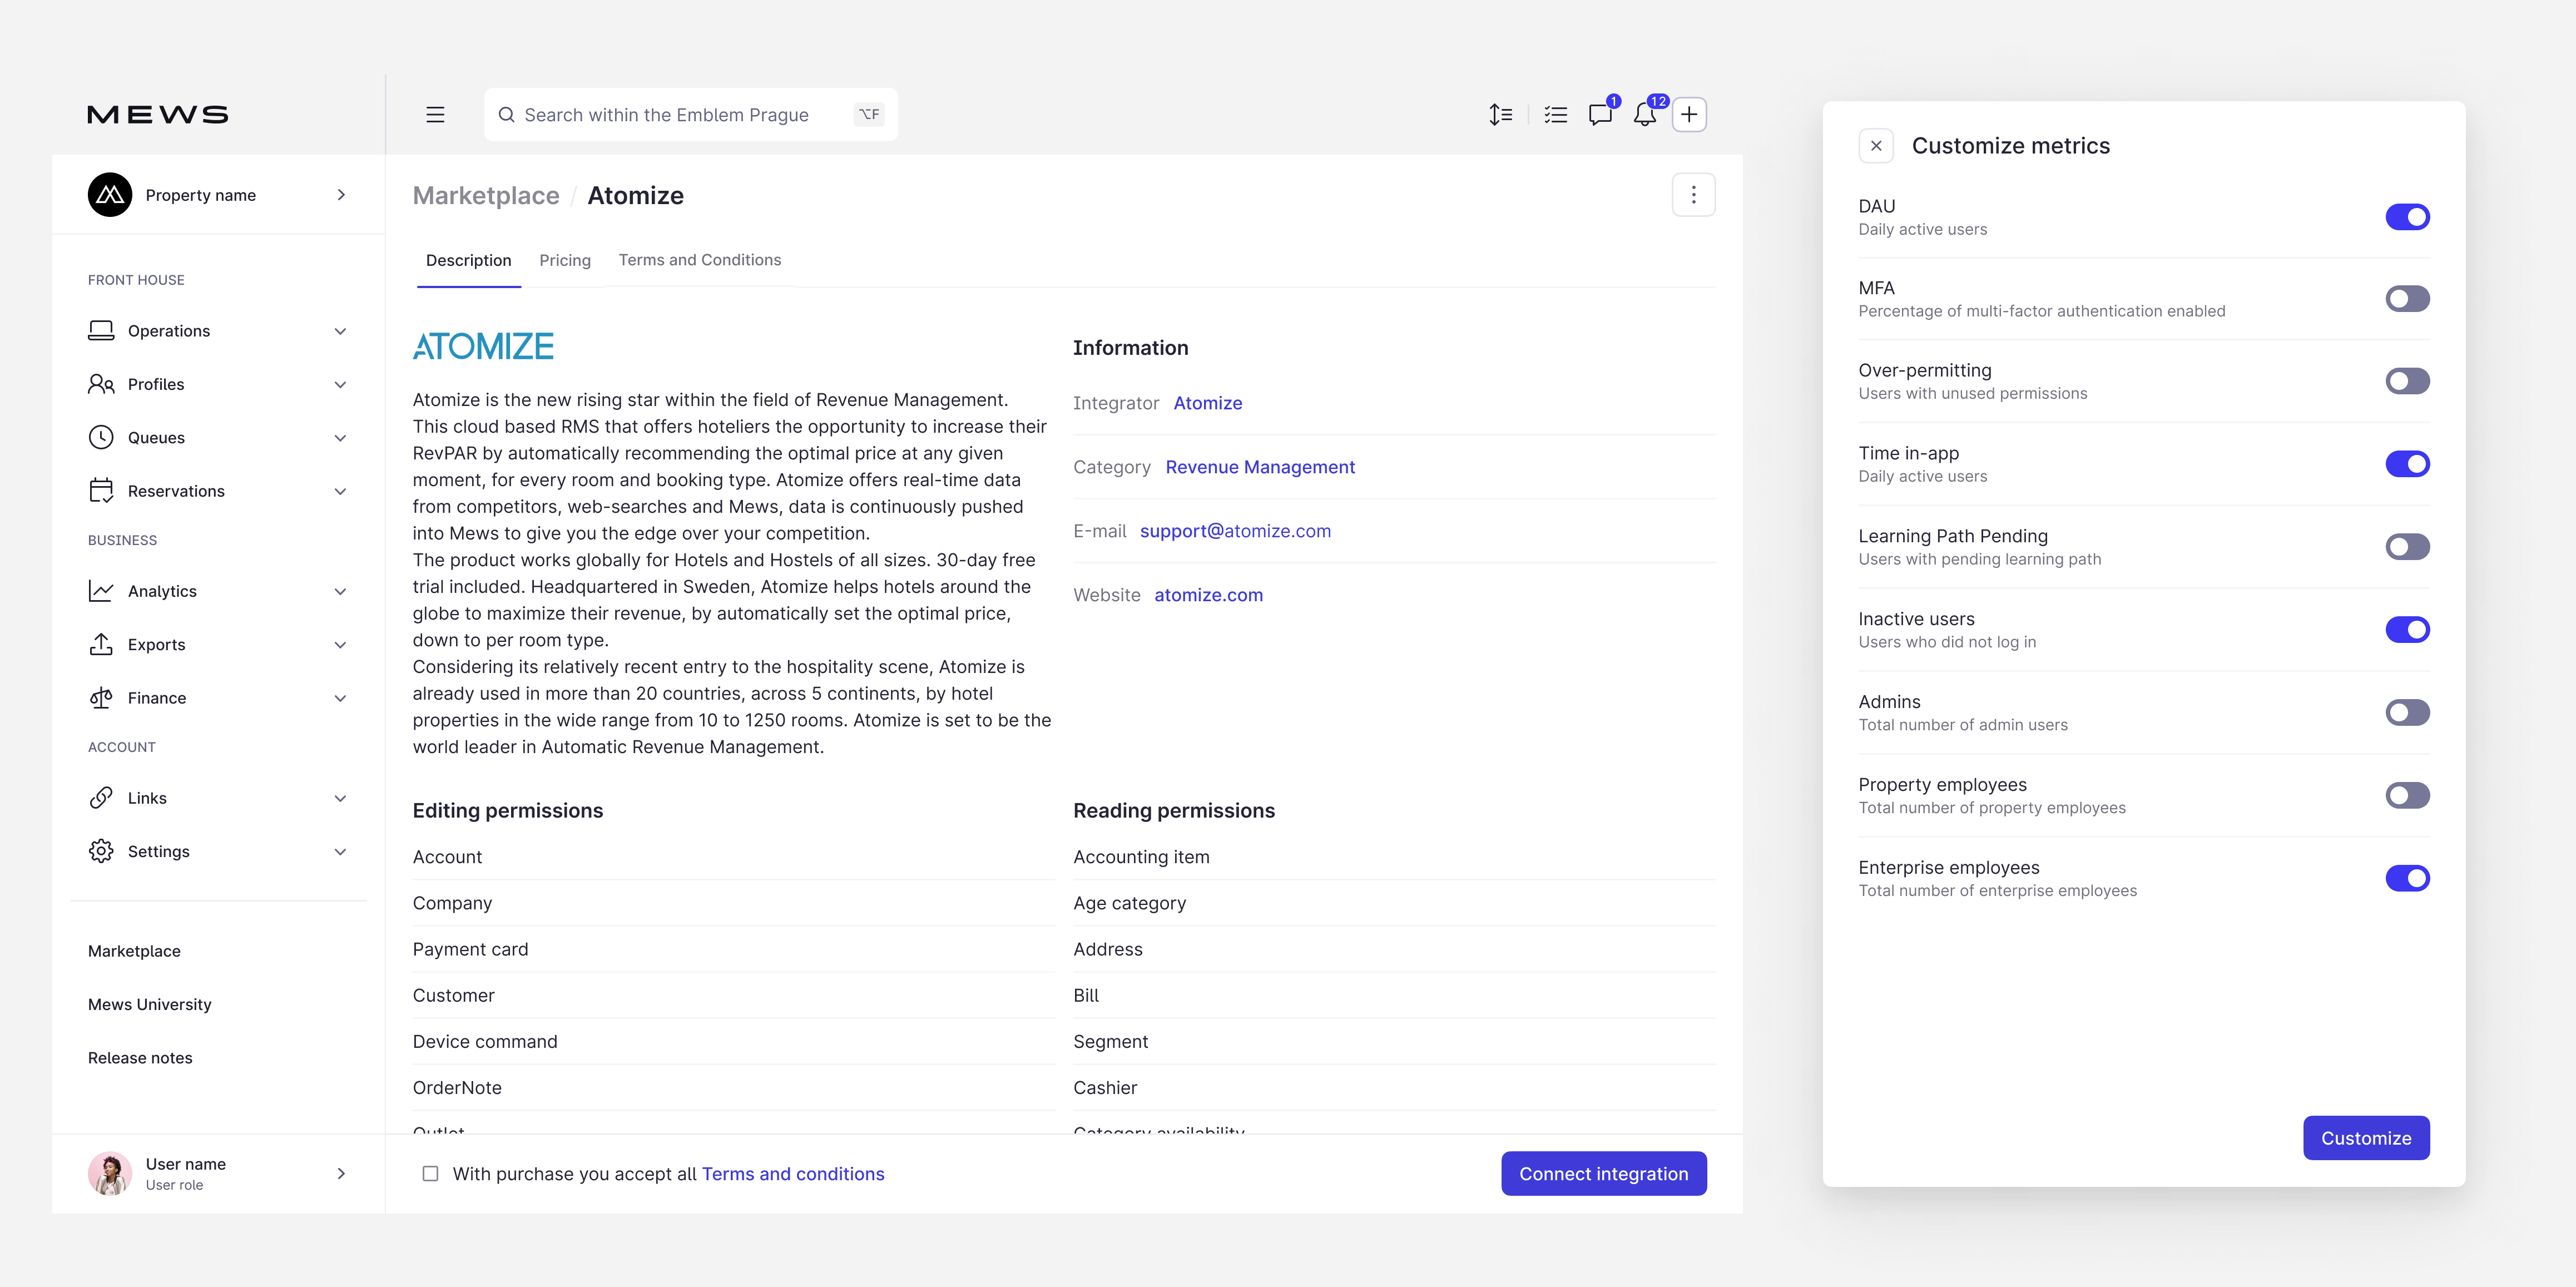The width and height of the screenshot is (2576, 1287).
Task: Switch to the Pricing tab
Action: [x=565, y=260]
